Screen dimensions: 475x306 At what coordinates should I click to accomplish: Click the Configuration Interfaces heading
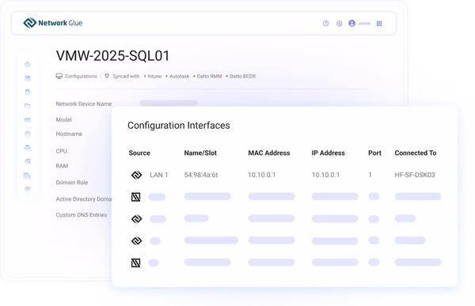click(x=179, y=125)
